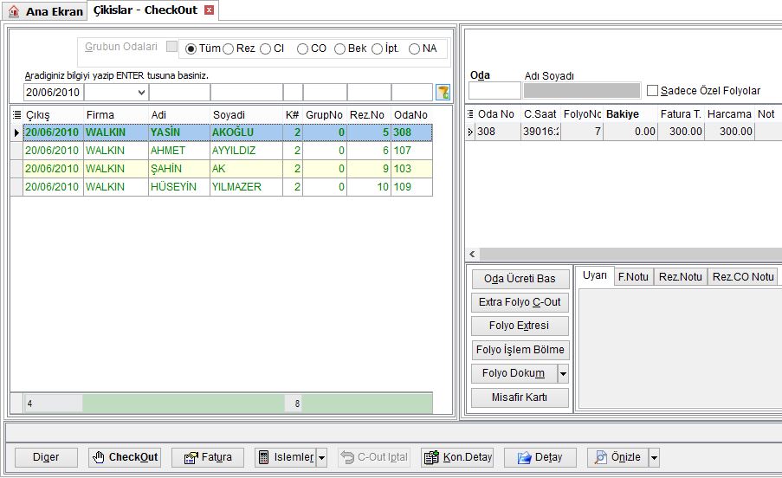Click the Detay folder icon

pyautogui.click(x=524, y=457)
